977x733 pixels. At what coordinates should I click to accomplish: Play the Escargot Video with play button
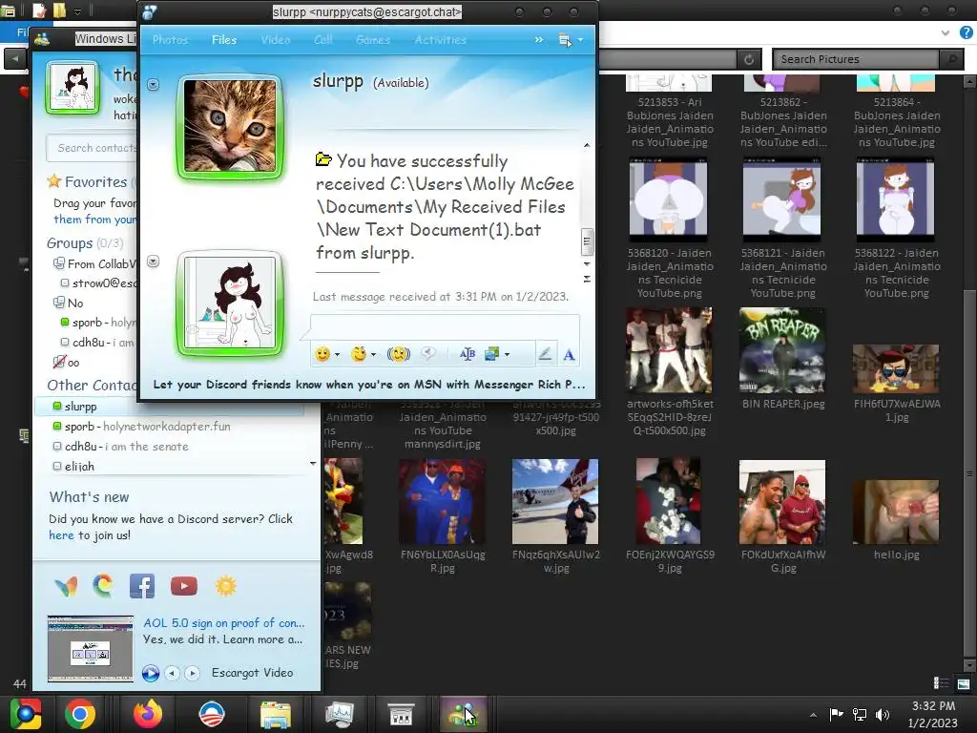click(x=150, y=673)
